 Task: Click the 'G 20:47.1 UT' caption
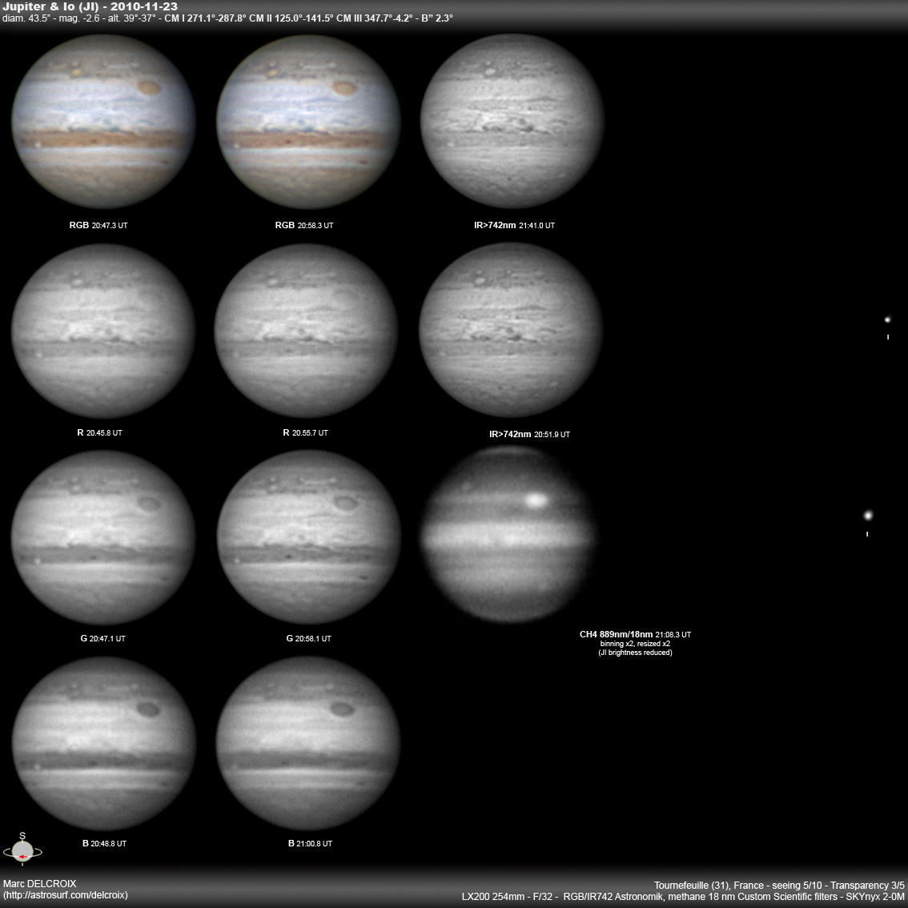coord(103,638)
